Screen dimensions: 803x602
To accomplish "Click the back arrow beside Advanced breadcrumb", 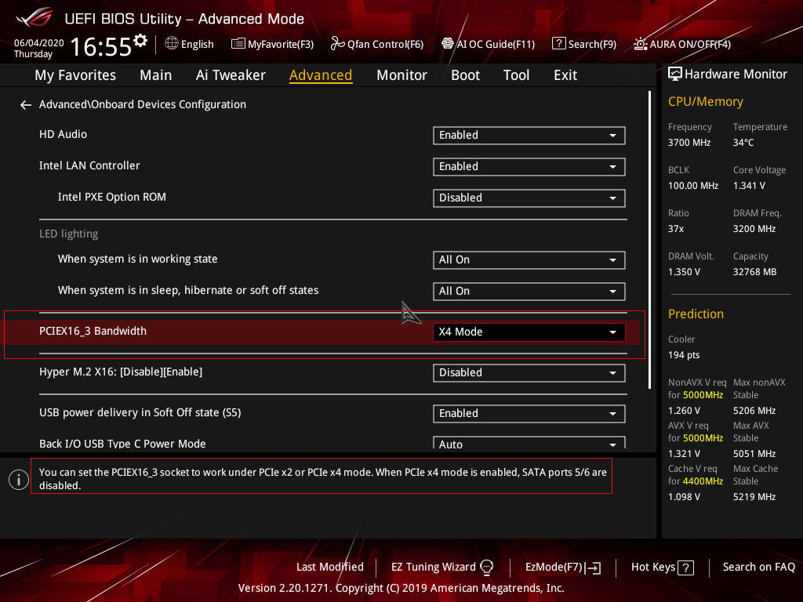I will pos(26,104).
